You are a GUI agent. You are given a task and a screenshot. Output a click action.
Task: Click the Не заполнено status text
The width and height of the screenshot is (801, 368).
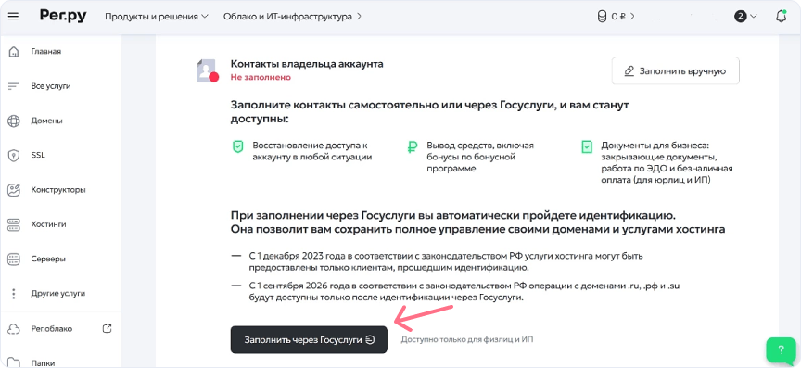261,77
